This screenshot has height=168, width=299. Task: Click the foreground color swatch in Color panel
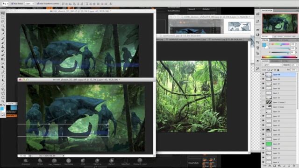point(264,45)
